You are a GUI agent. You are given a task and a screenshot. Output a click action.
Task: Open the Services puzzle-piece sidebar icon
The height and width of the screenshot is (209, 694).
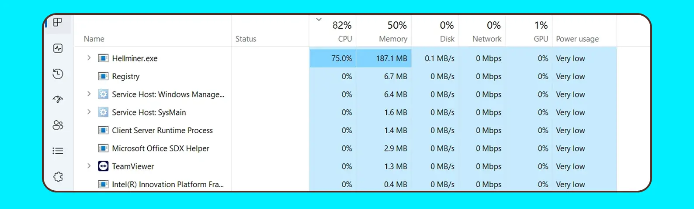tap(58, 177)
